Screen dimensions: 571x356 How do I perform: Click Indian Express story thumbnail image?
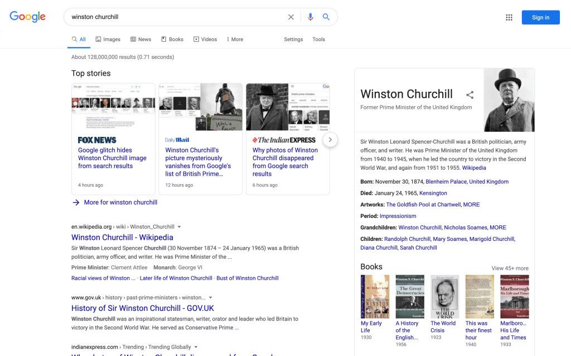coord(288,107)
